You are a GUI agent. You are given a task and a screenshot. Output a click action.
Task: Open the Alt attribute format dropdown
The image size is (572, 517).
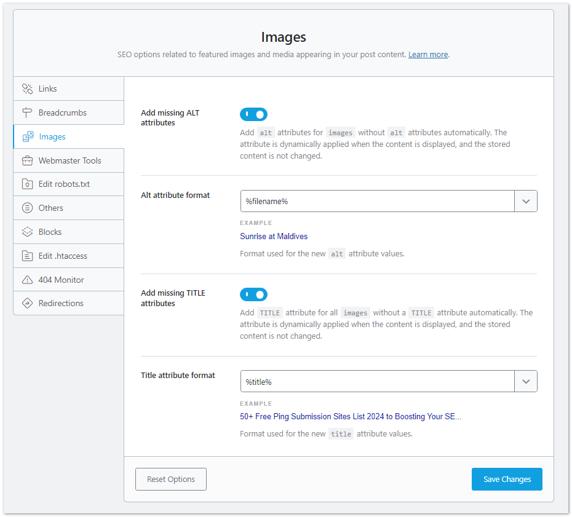(x=526, y=201)
